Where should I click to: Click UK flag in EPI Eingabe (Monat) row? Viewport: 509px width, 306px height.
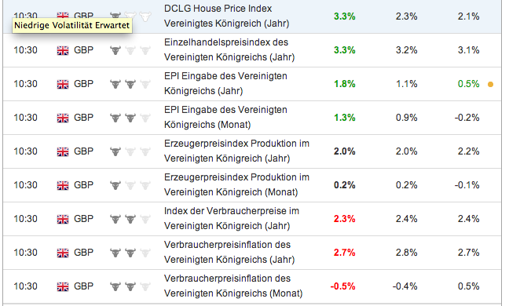click(x=63, y=118)
